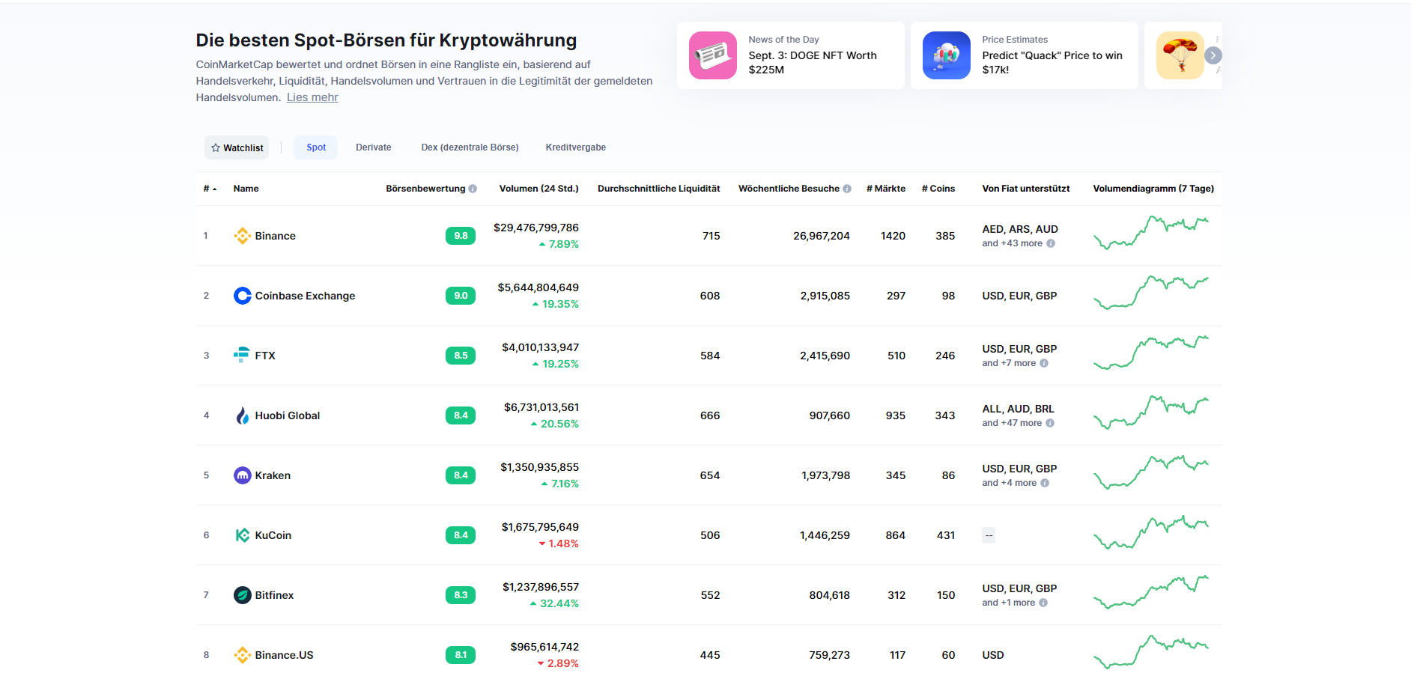Switch to the Derivate tab
Screen dimensions: 1411x679
(374, 147)
